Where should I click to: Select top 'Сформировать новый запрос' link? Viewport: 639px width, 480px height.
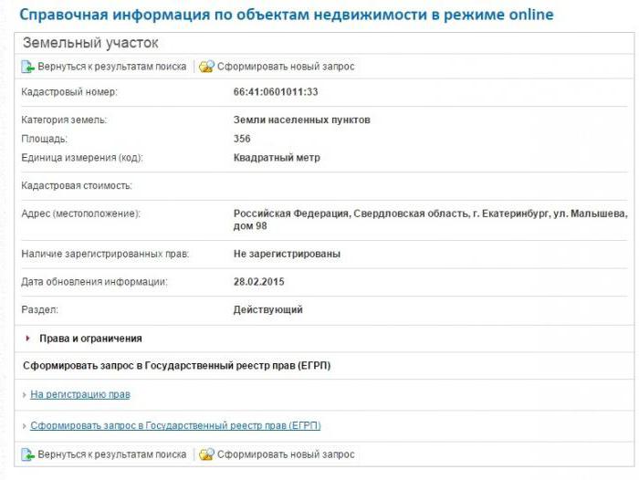click(286, 67)
